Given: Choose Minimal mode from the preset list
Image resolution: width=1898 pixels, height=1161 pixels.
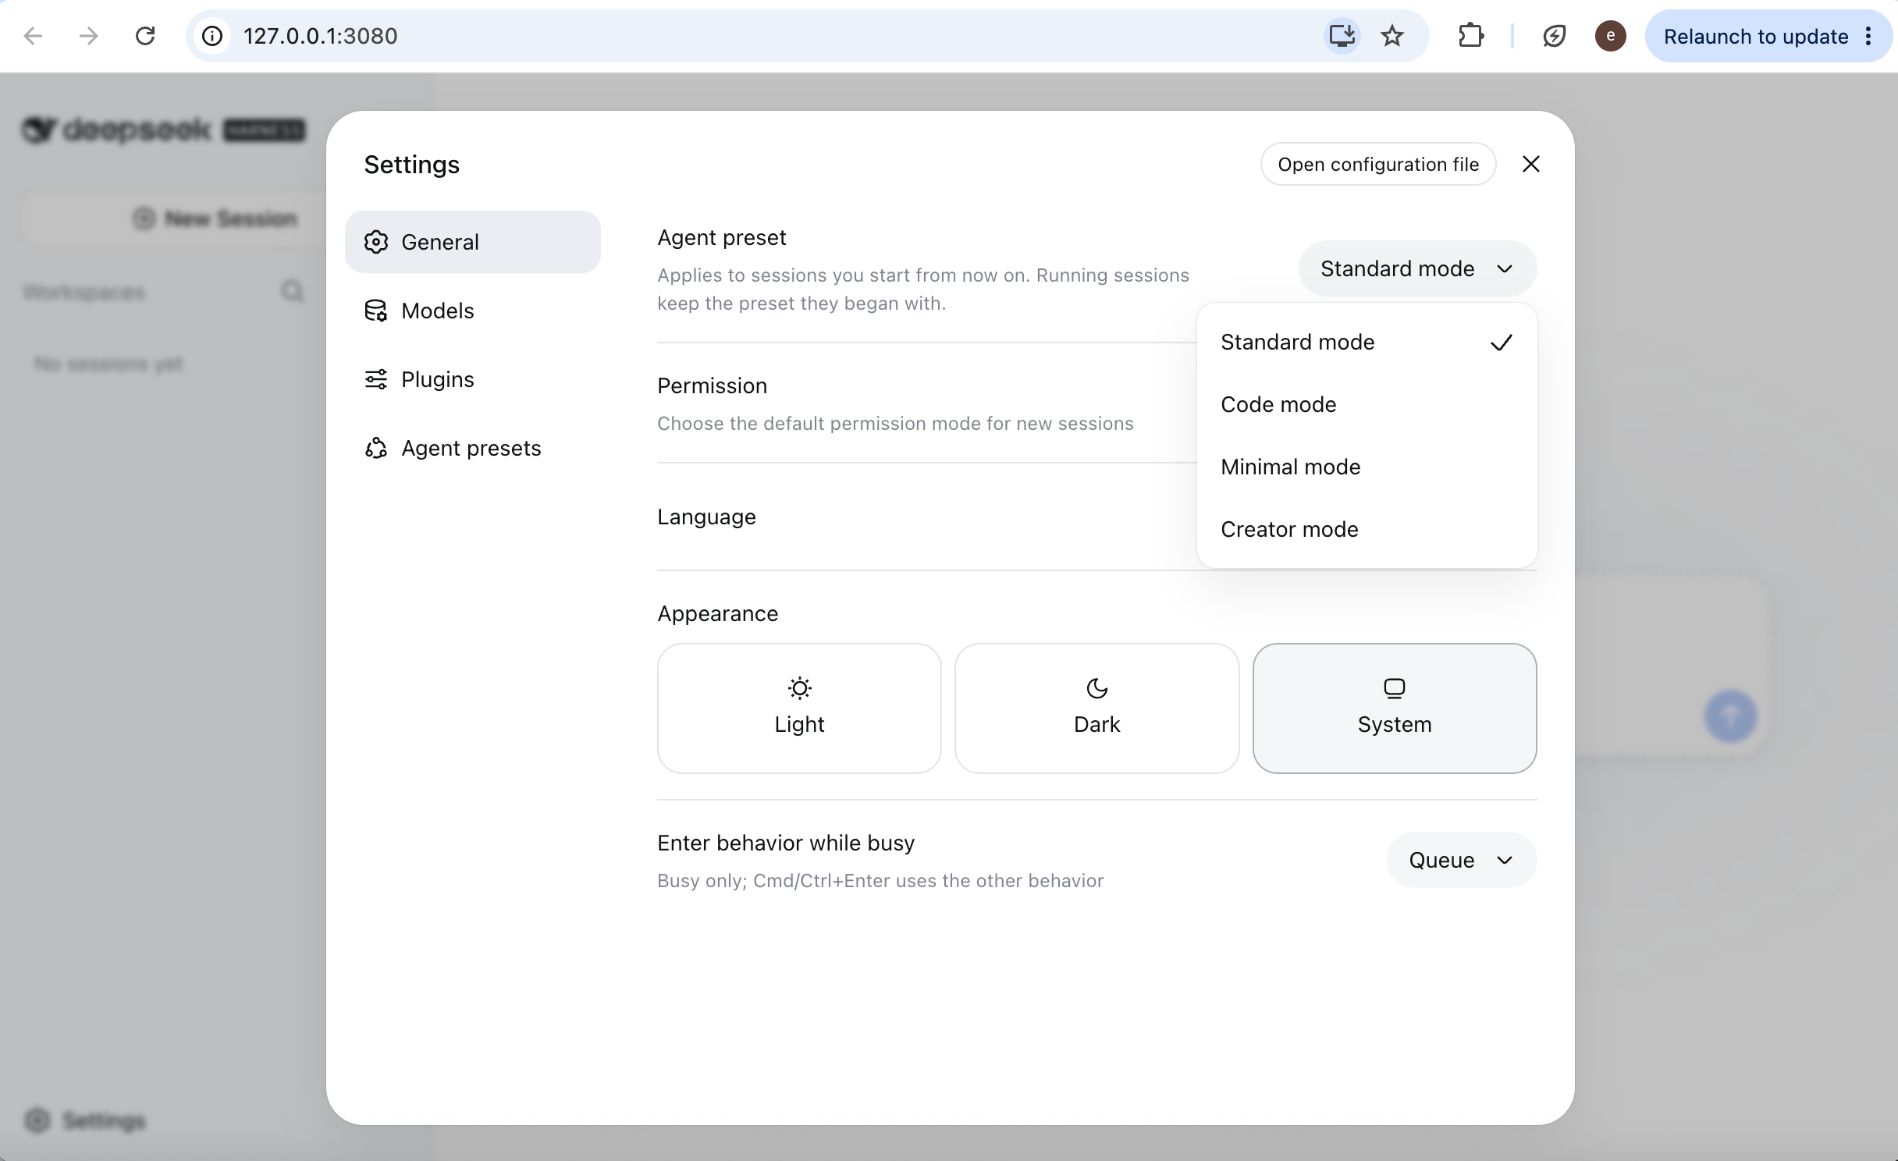Looking at the screenshot, I should click(1367, 467).
